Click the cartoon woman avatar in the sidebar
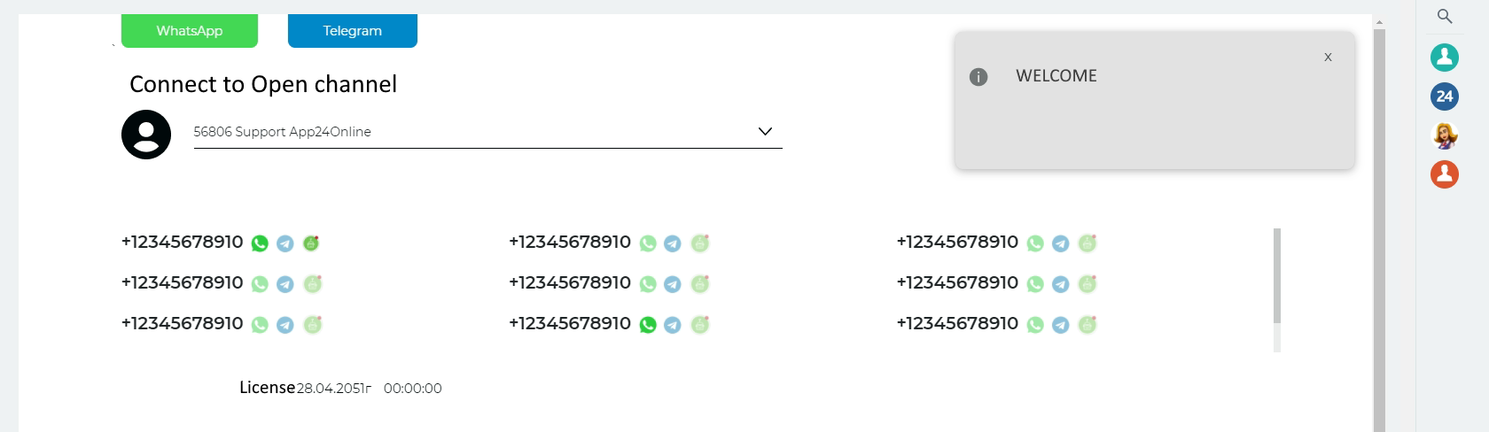Screen dimensions: 1489x432 1445,135
